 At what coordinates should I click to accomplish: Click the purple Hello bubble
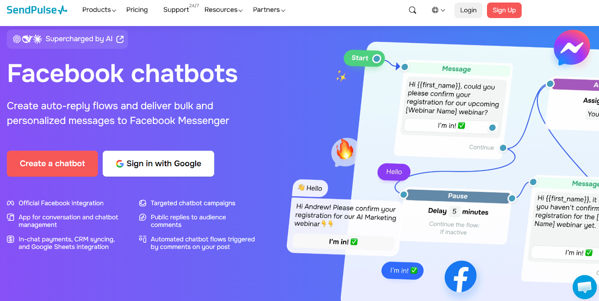tap(394, 172)
